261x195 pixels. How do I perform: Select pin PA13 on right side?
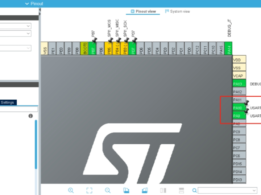239,84
